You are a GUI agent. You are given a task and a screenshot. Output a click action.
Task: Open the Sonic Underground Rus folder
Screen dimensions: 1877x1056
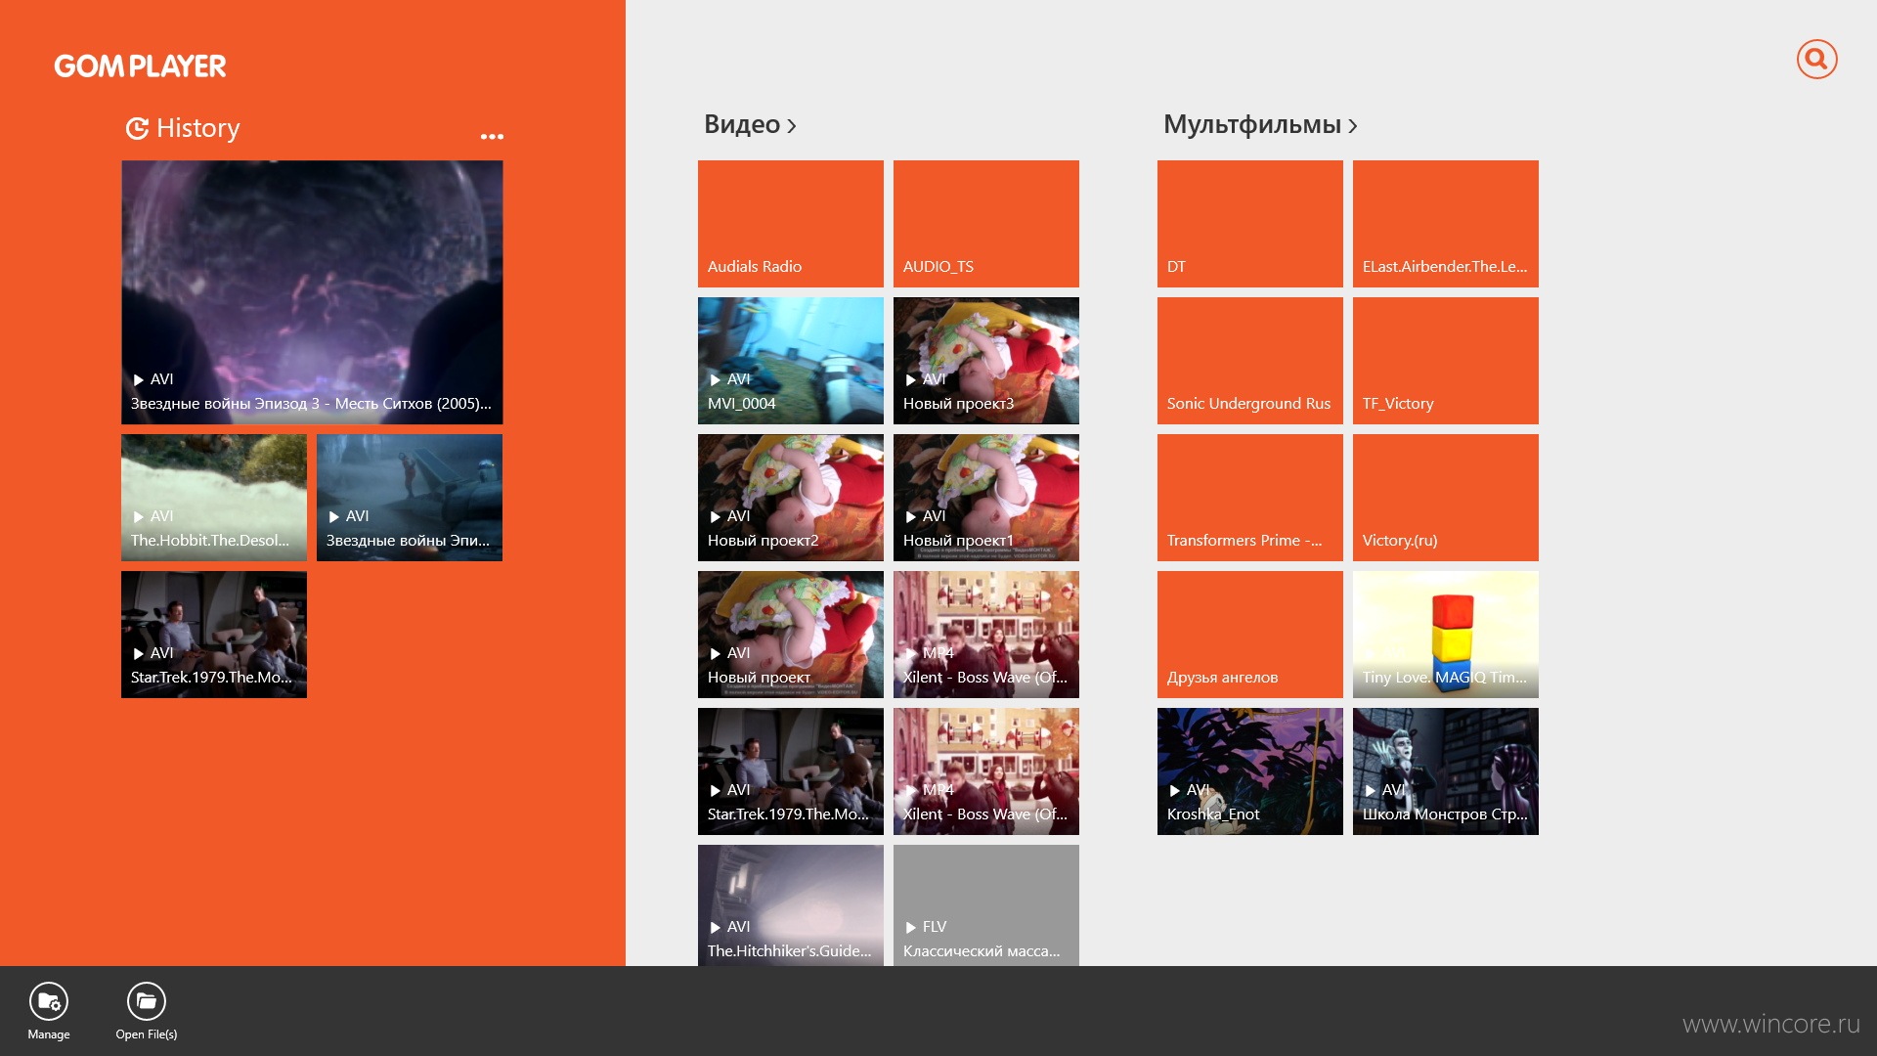pyautogui.click(x=1250, y=361)
